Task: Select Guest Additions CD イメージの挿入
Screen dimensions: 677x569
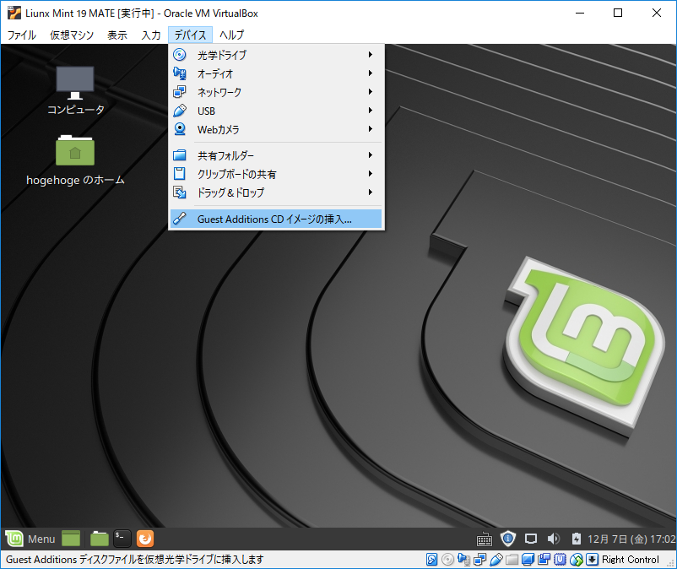Action: (276, 219)
